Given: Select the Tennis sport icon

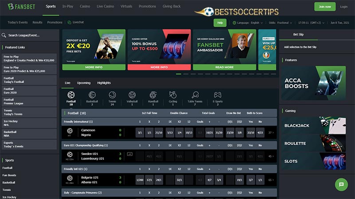Looking at the screenshot, I should click(112, 95).
